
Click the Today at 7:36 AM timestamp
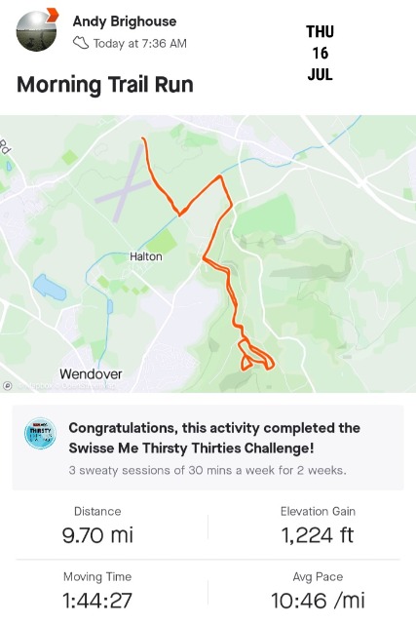pos(140,43)
